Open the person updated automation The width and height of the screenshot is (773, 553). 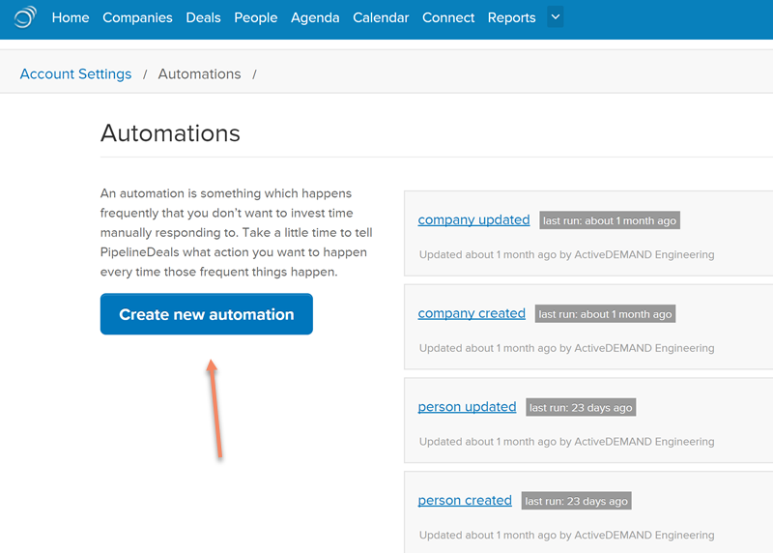467,407
